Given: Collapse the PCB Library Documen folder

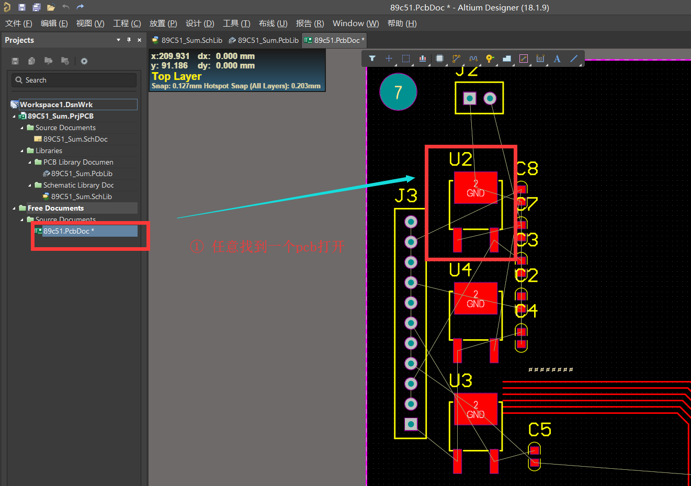Looking at the screenshot, I should (30, 162).
